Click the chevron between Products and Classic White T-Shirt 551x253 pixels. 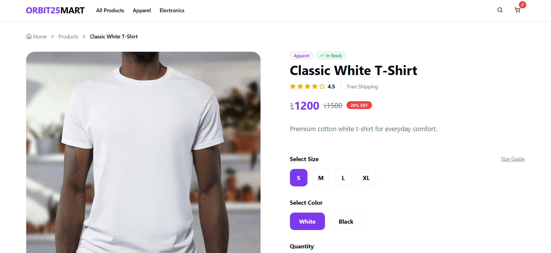pos(84,36)
